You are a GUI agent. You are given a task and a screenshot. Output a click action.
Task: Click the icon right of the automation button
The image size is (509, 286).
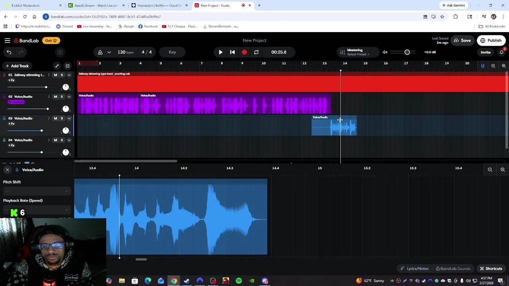(x=68, y=66)
